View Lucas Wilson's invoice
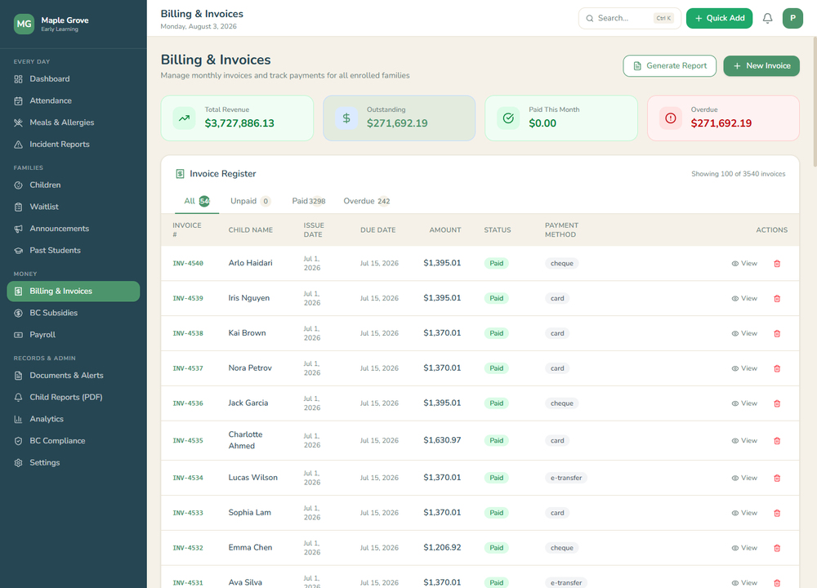Viewport: 817px width, 588px height. (744, 478)
